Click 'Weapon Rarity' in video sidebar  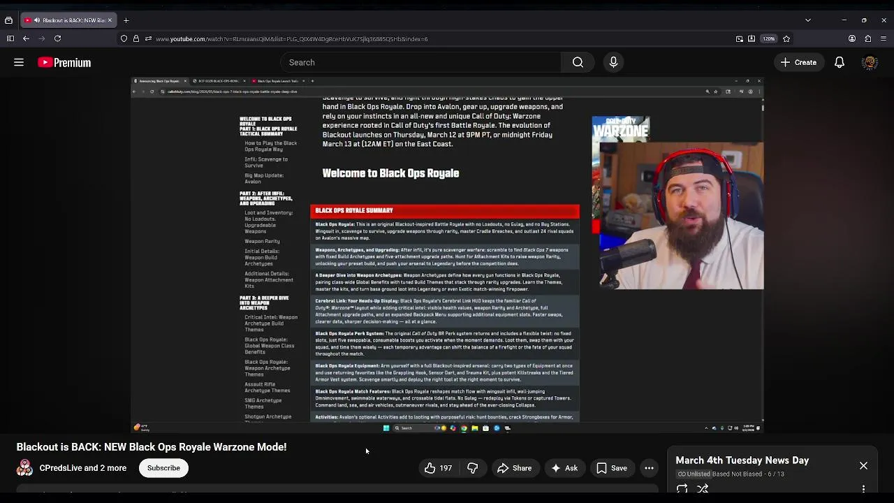pos(262,241)
